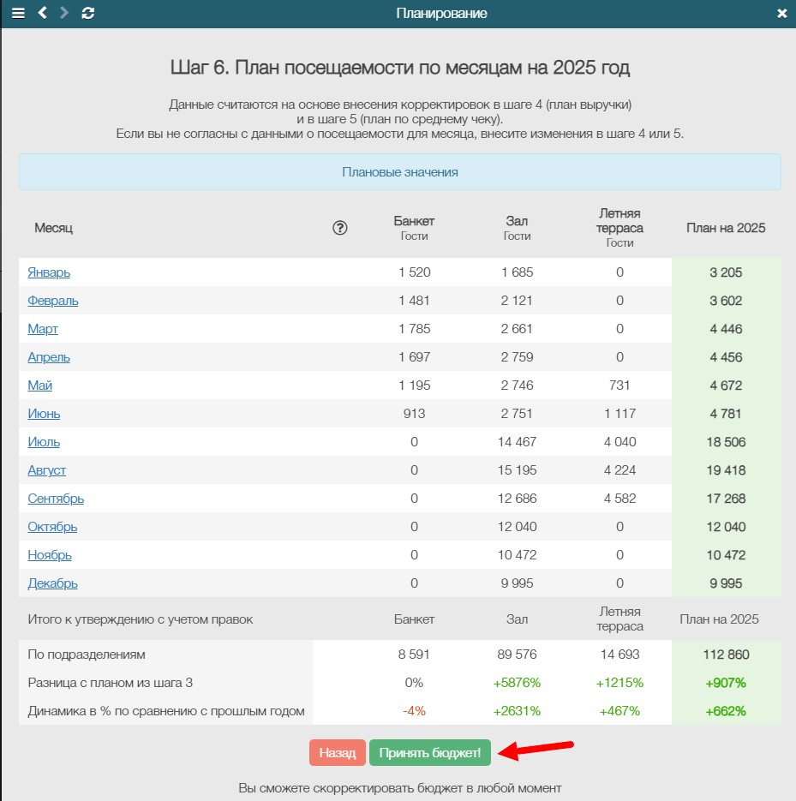Select the Март month link
The image size is (796, 801).
[x=43, y=329]
